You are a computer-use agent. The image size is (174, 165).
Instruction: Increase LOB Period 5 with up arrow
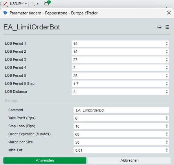coord(167,74)
